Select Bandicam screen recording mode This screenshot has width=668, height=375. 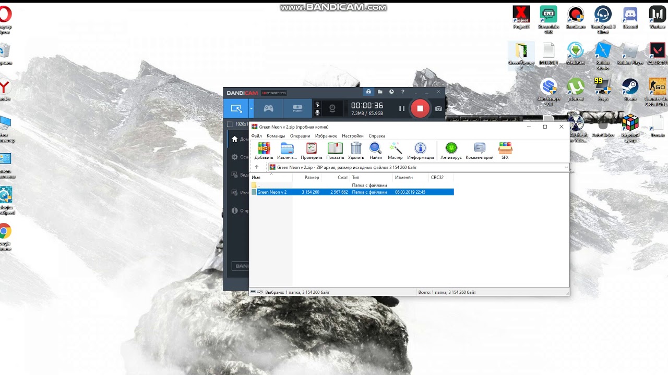pyautogui.click(x=236, y=108)
